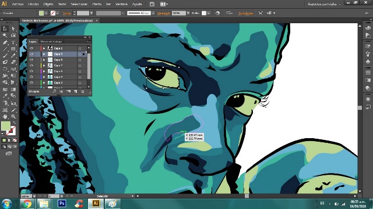
Task: Click the Estilo swatch in control bar
Action: [x=204, y=13]
